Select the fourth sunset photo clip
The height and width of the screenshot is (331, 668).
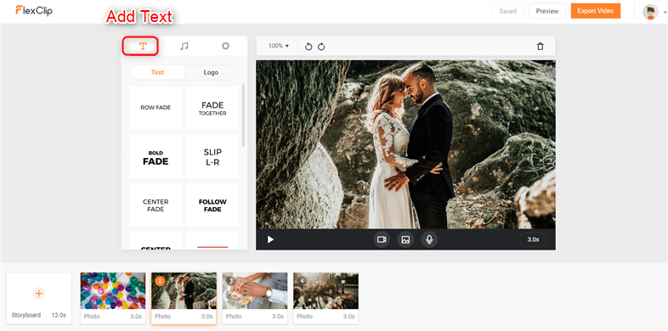(326, 297)
